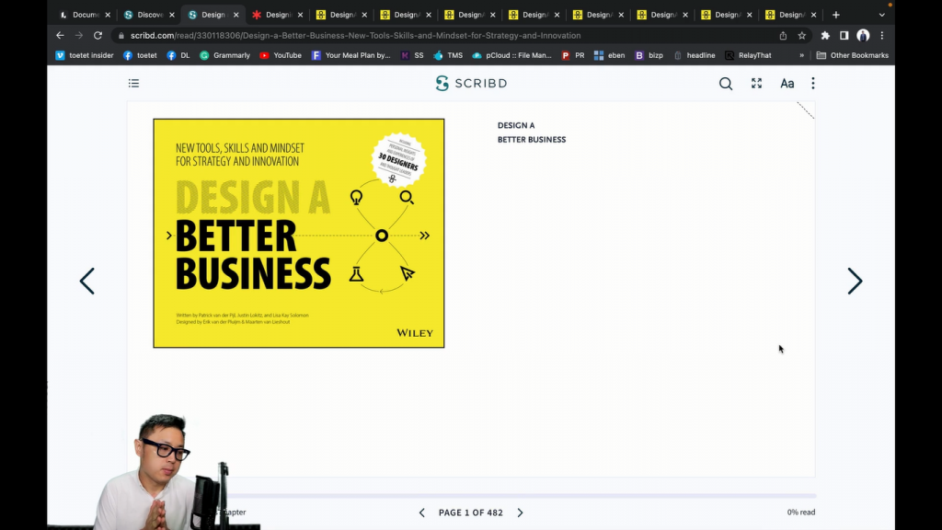This screenshot has width=942, height=530.
Task: Go back in browser history
Action: click(x=60, y=36)
